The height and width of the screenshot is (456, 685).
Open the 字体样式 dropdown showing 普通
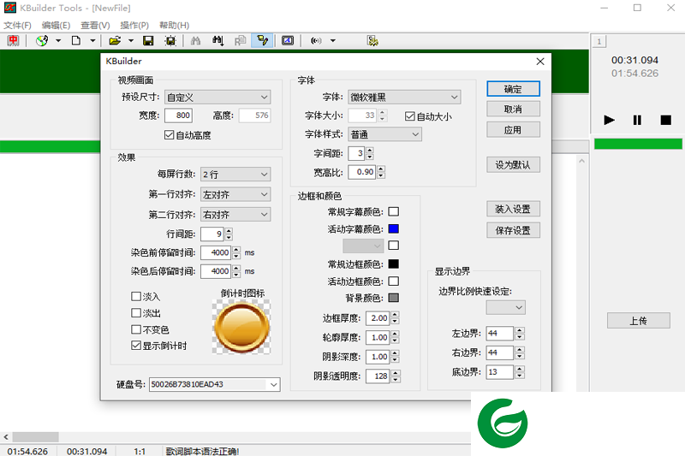(x=384, y=134)
